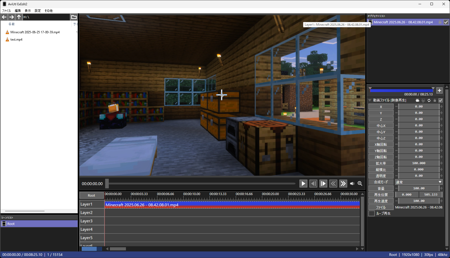This screenshot has height=258, width=450.
Task: Open the 表示 menu
Action: coord(28,11)
